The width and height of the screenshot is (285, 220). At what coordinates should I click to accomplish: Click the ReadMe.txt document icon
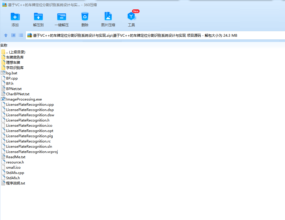[3, 157]
